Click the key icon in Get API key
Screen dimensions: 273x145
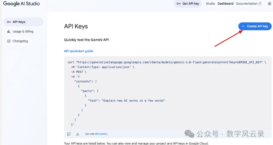click(x=178, y=4)
